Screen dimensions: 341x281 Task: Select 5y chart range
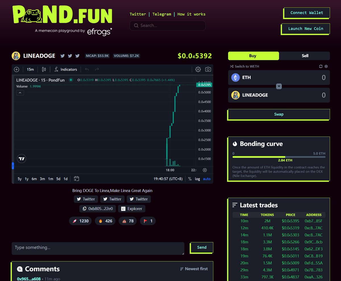click(20, 179)
